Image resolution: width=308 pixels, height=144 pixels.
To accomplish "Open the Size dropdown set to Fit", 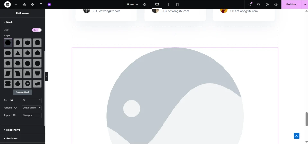I will [32, 100].
